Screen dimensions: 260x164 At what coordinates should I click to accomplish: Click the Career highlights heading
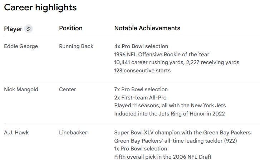click(40, 7)
